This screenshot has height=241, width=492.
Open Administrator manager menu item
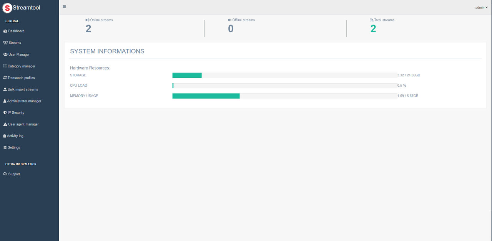coord(24,101)
